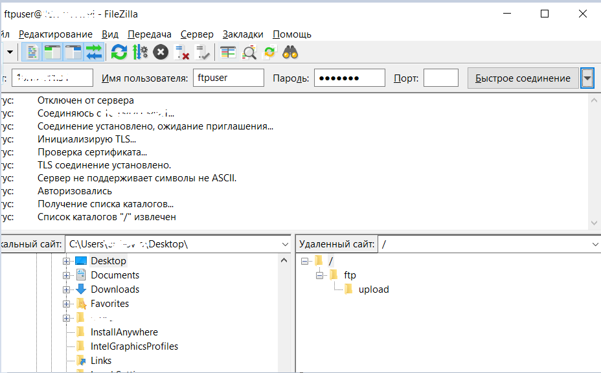This screenshot has width=601, height=373.
Task: Click the Порт input field
Action: [440, 78]
